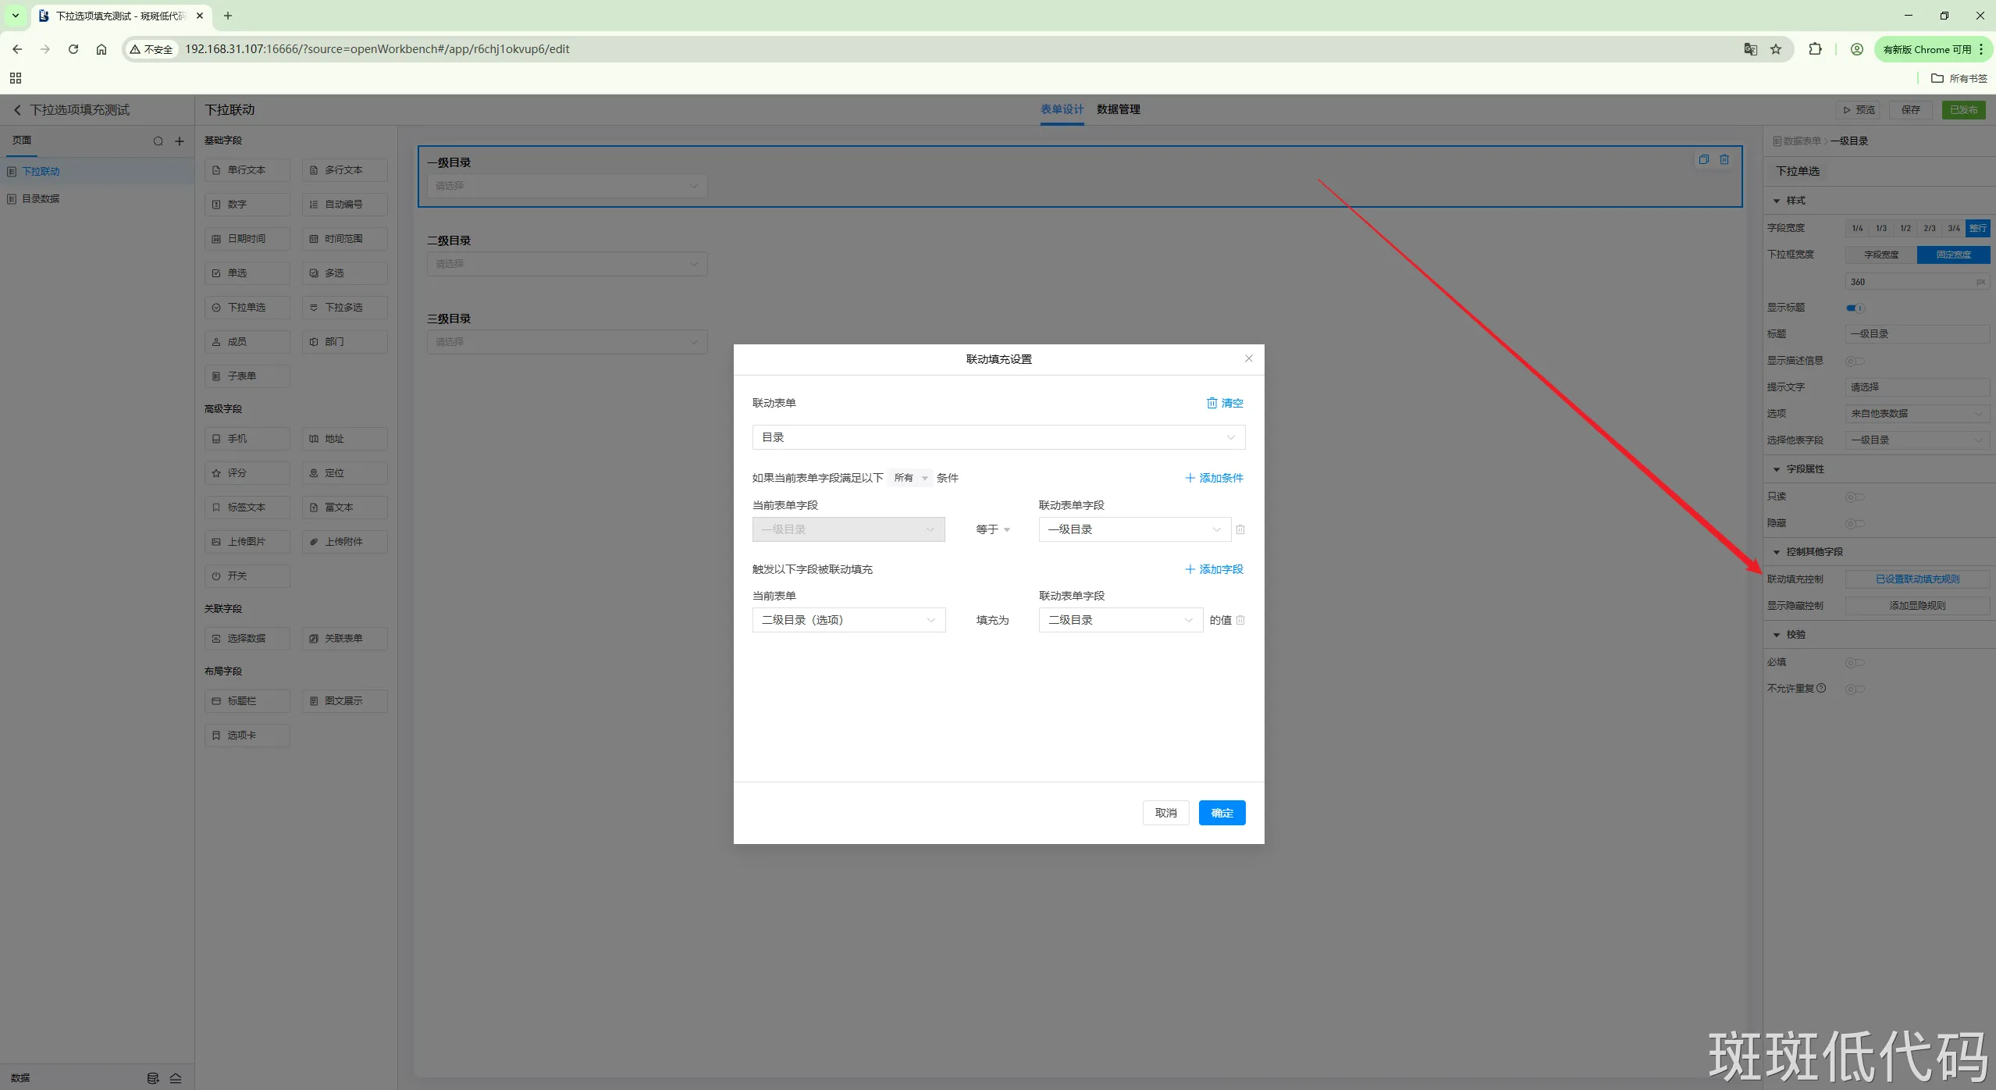
Task: Click the 清空 trash icon link
Action: (x=1224, y=403)
